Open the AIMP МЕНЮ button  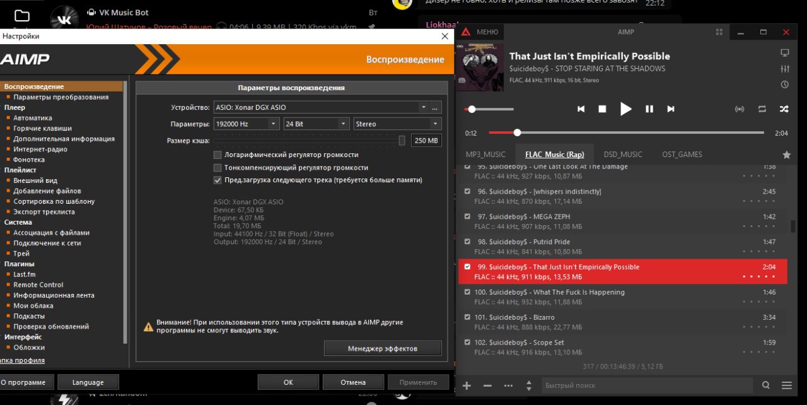pos(480,32)
